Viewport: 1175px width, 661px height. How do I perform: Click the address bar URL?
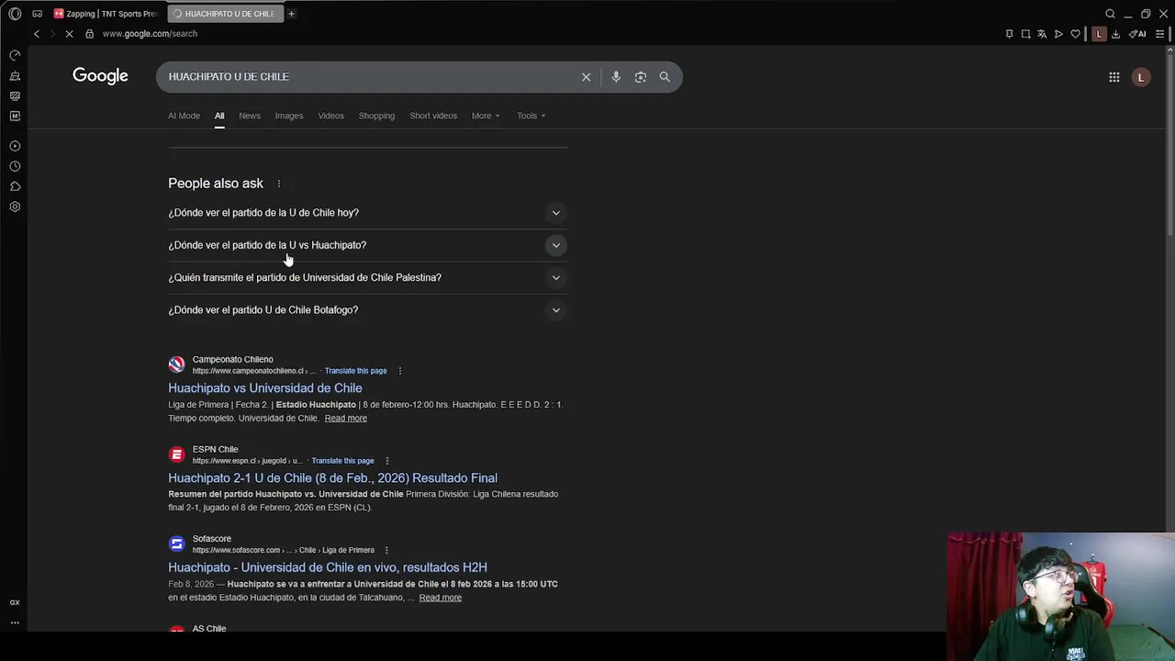[x=150, y=34]
